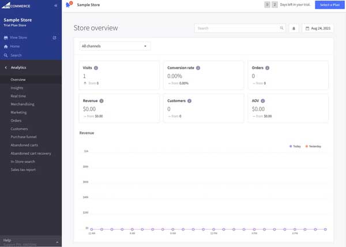Click the Home house icon
The image size is (346, 247).
[6, 47]
